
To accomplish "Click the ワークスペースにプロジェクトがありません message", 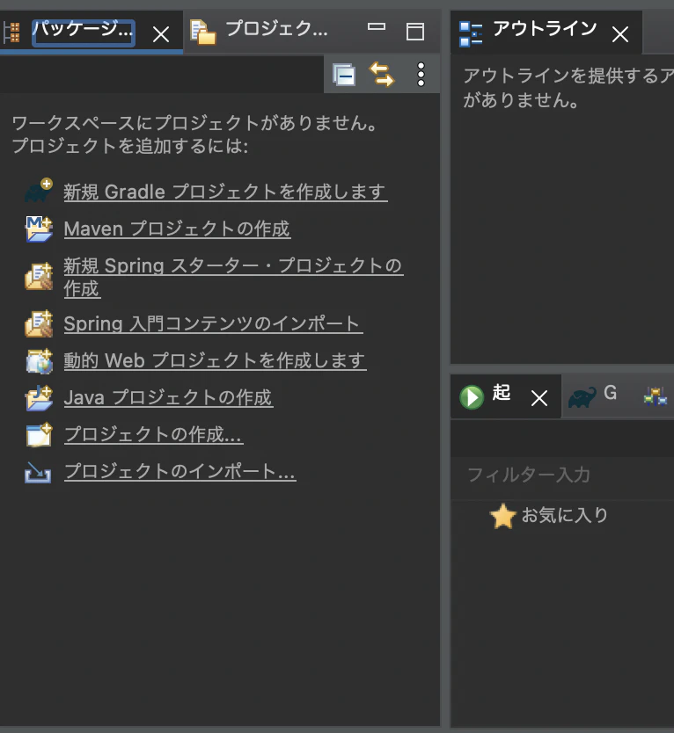I will pos(195,123).
